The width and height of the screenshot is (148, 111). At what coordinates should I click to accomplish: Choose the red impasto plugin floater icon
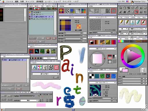56,67
